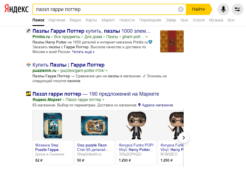The height and width of the screenshot is (169, 246).
Task: Click 'Для дома' breadcrumb
Action: point(93,37)
